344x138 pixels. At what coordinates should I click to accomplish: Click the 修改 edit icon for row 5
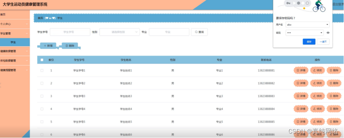pos(317,122)
